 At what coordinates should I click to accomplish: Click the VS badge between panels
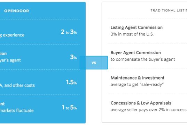point(94,62)
